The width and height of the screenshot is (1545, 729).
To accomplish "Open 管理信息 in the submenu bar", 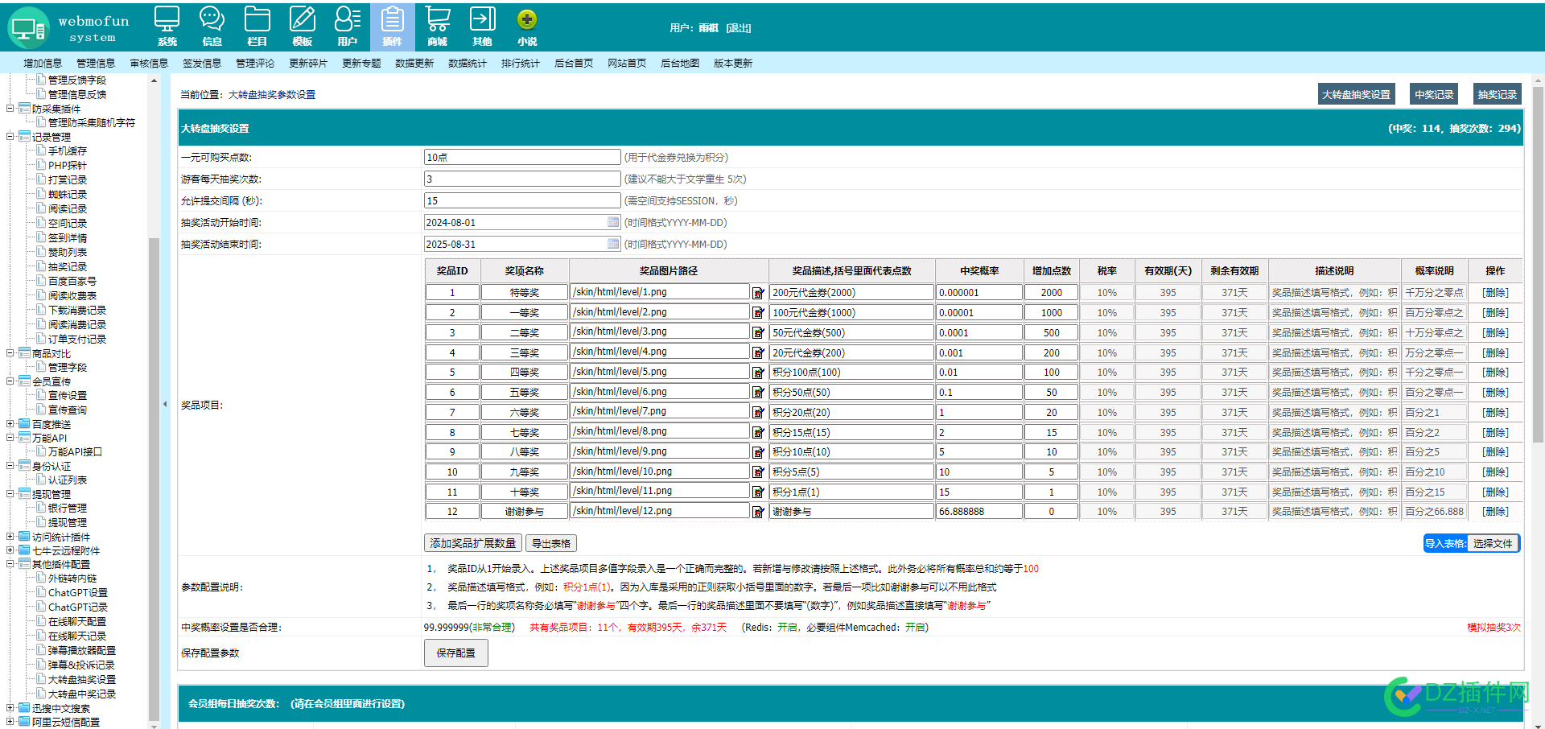I will 96,63.
